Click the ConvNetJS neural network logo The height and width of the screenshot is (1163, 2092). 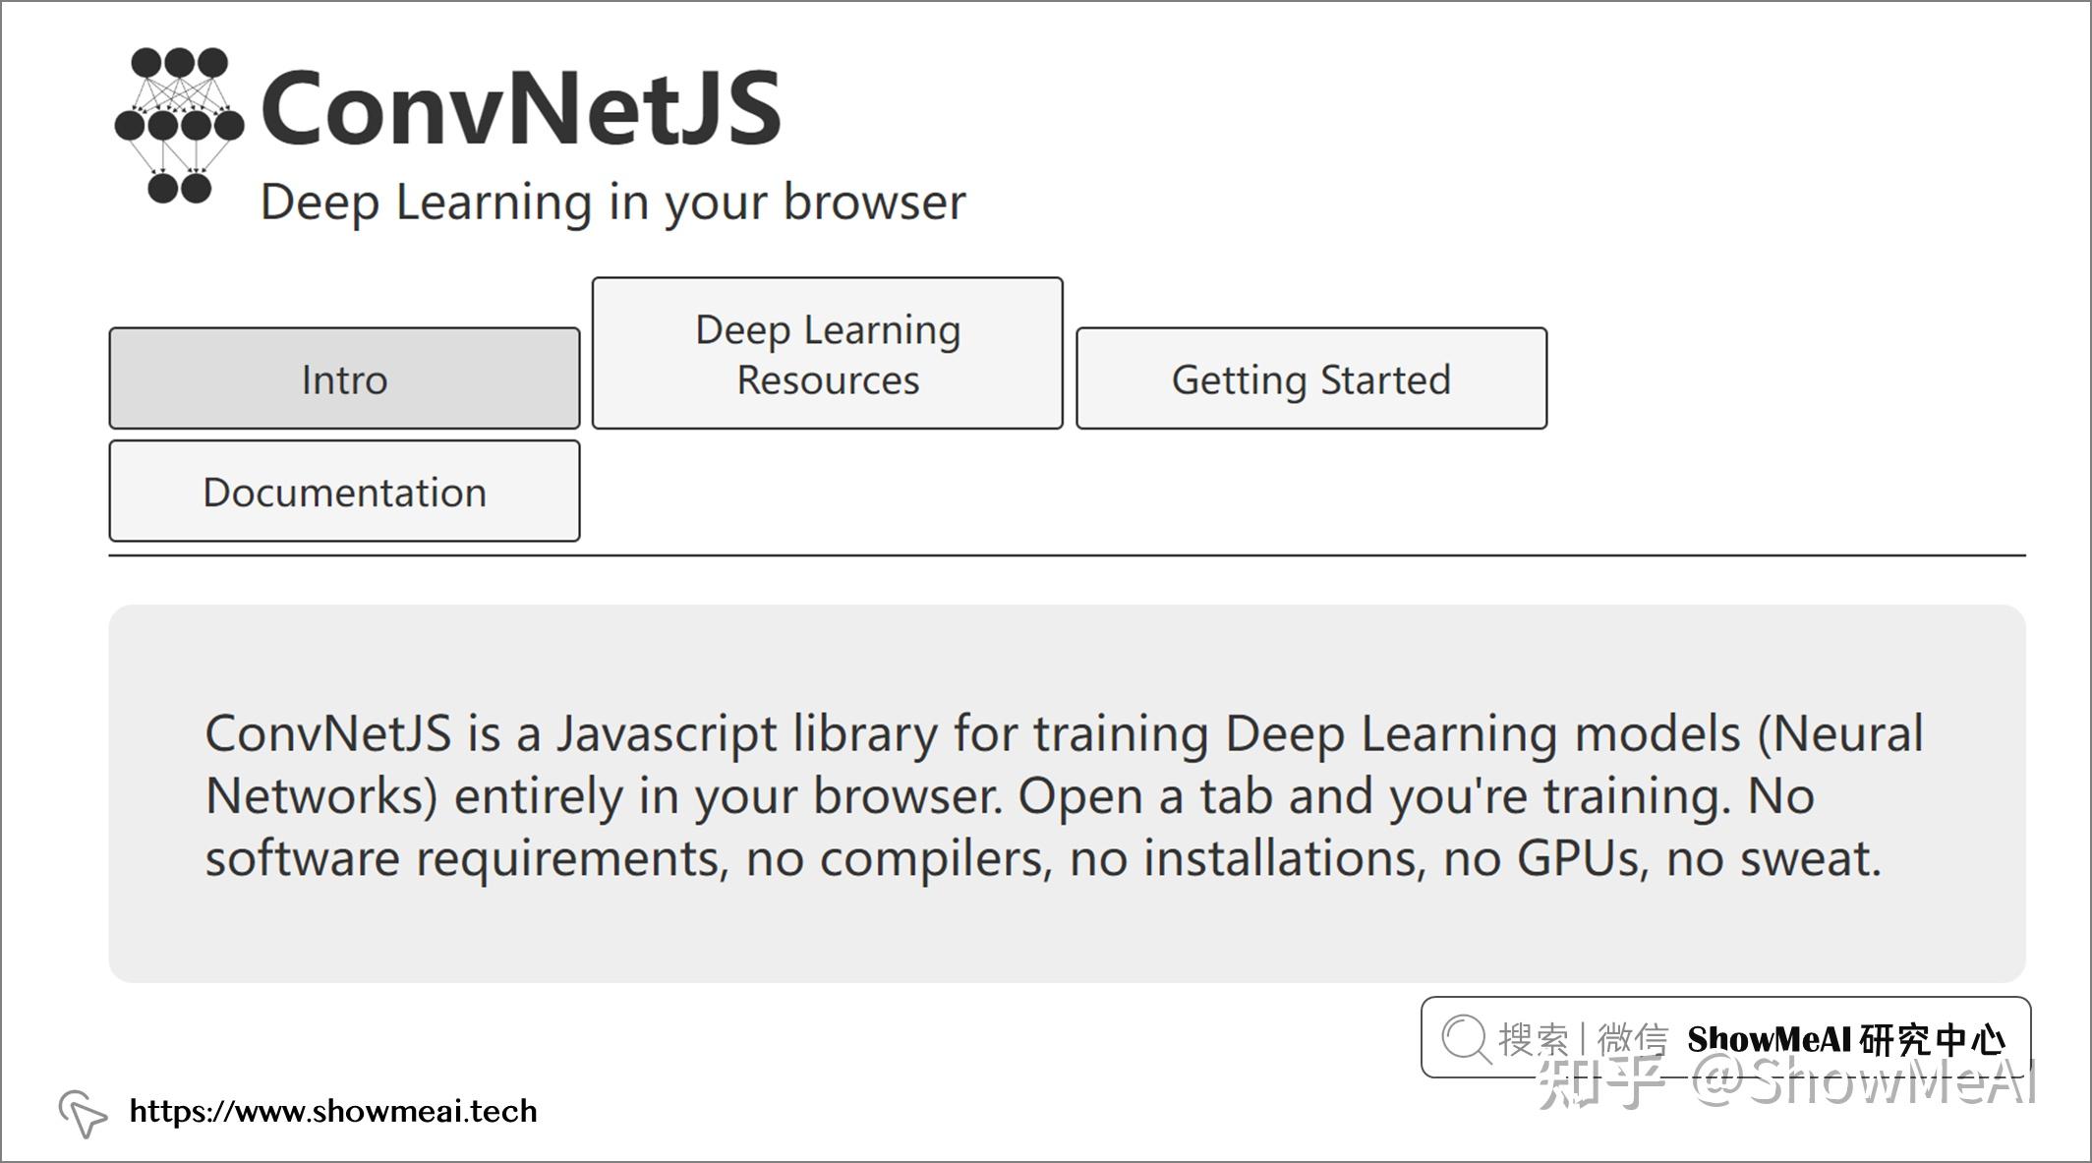click(x=179, y=125)
